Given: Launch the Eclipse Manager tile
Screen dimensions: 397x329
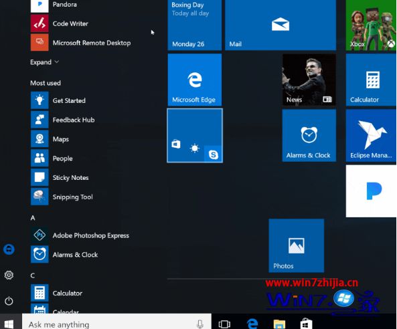Looking at the screenshot, I should click(x=371, y=136).
